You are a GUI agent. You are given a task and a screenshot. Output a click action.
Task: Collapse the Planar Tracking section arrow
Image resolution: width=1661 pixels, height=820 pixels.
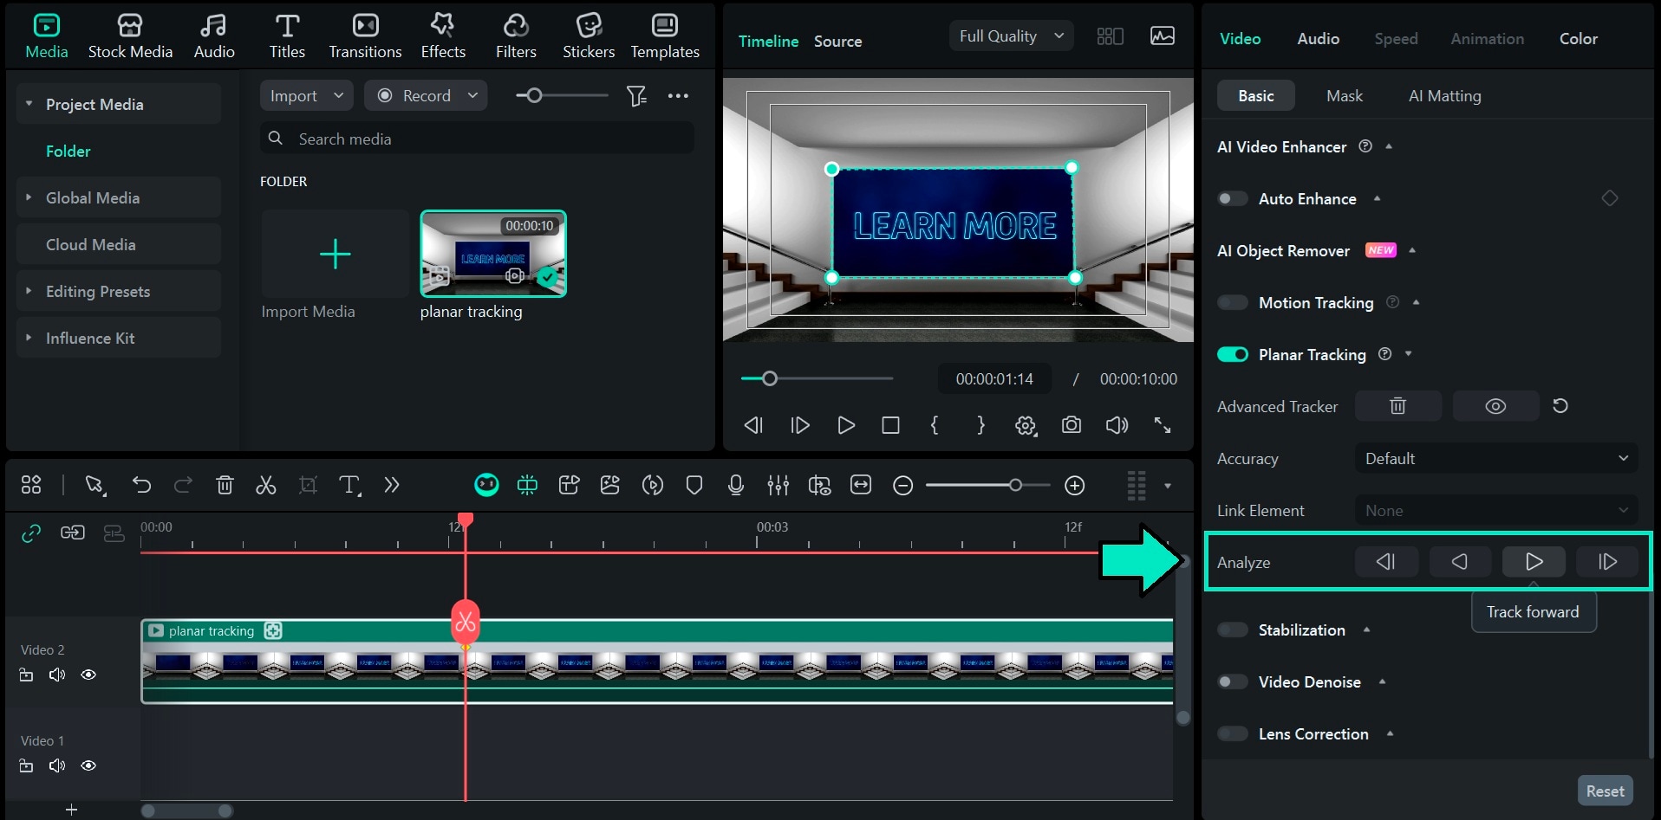(1409, 354)
